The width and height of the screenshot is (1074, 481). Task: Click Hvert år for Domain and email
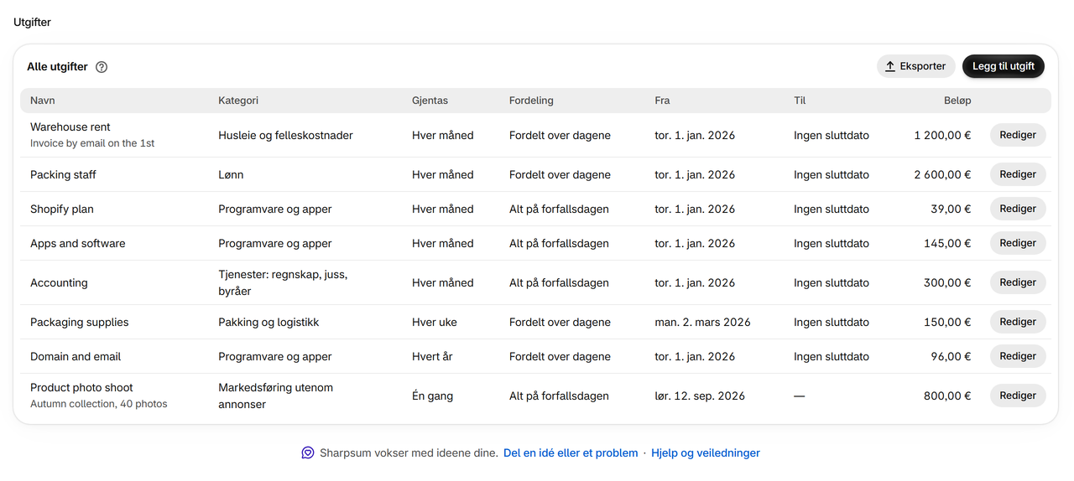coord(432,356)
